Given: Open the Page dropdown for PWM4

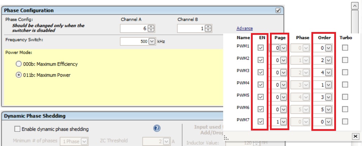Looking at the screenshot, I should (x=283, y=85).
